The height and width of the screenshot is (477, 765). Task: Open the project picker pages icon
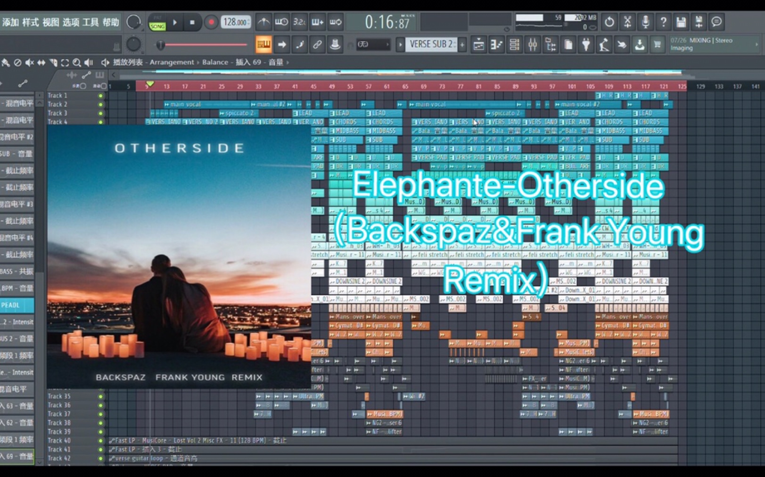pyautogui.click(x=568, y=45)
